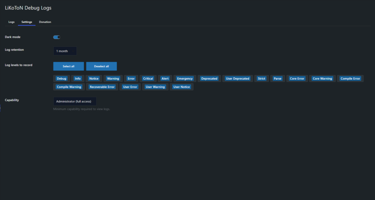Click the Log levels to record label
The width and height of the screenshot is (375, 200).
[x=19, y=65]
